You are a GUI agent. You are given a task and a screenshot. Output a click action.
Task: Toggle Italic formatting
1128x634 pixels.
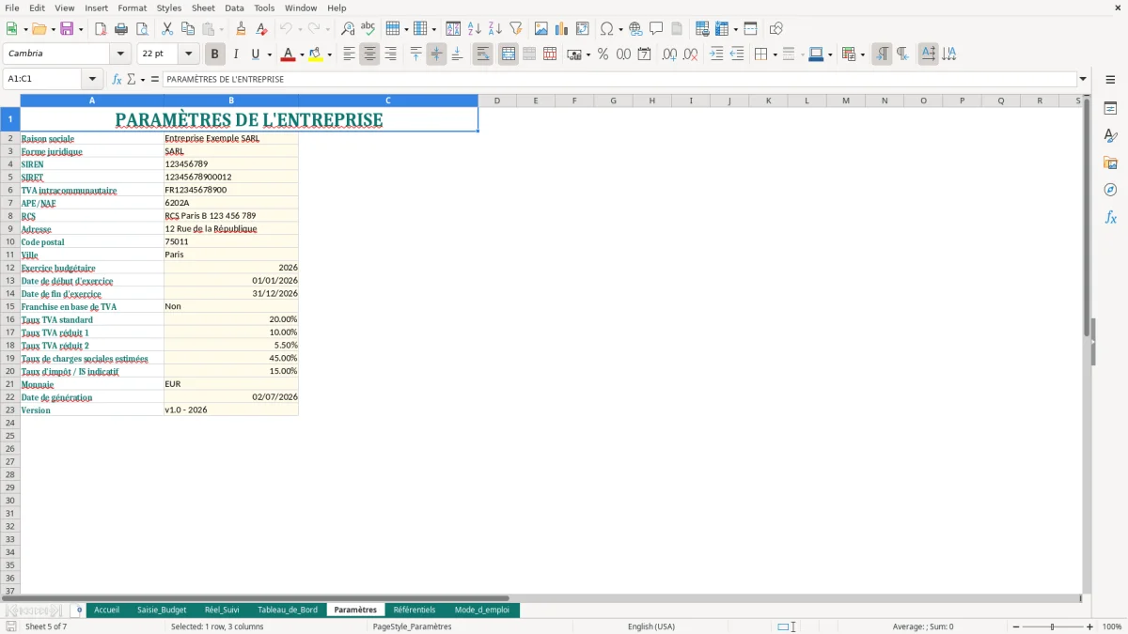pos(236,54)
